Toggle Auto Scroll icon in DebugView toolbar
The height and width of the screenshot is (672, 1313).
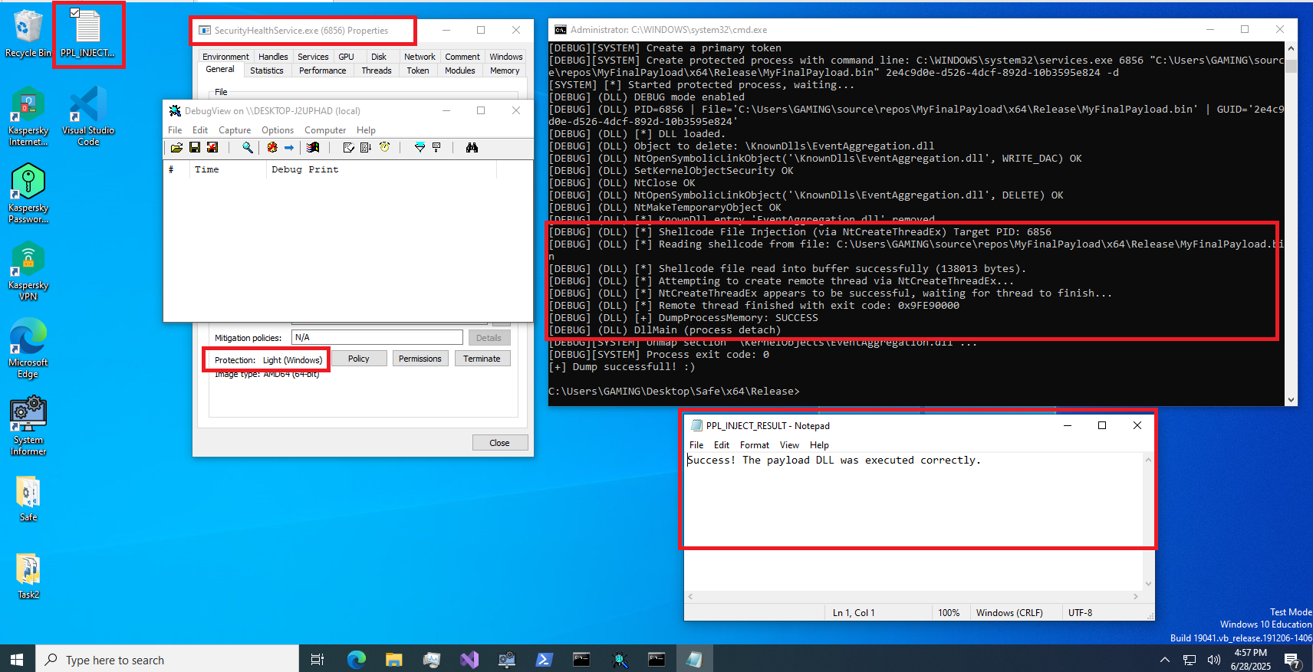point(366,147)
